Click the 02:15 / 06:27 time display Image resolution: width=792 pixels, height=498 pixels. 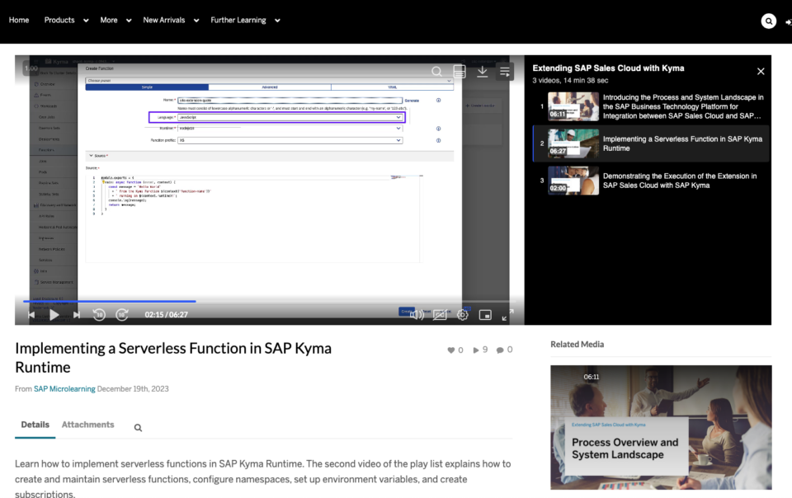click(166, 315)
